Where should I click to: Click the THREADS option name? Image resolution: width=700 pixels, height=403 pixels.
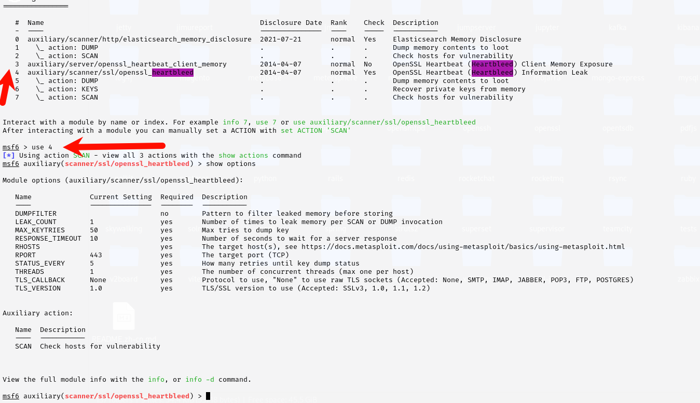tap(30, 272)
